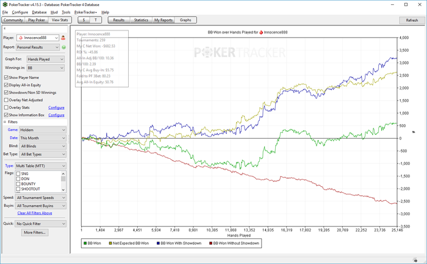
Task: Switch to the My Reports tab
Action: pos(163,20)
